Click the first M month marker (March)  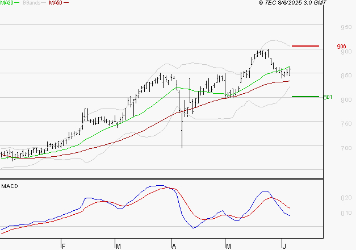(118, 246)
